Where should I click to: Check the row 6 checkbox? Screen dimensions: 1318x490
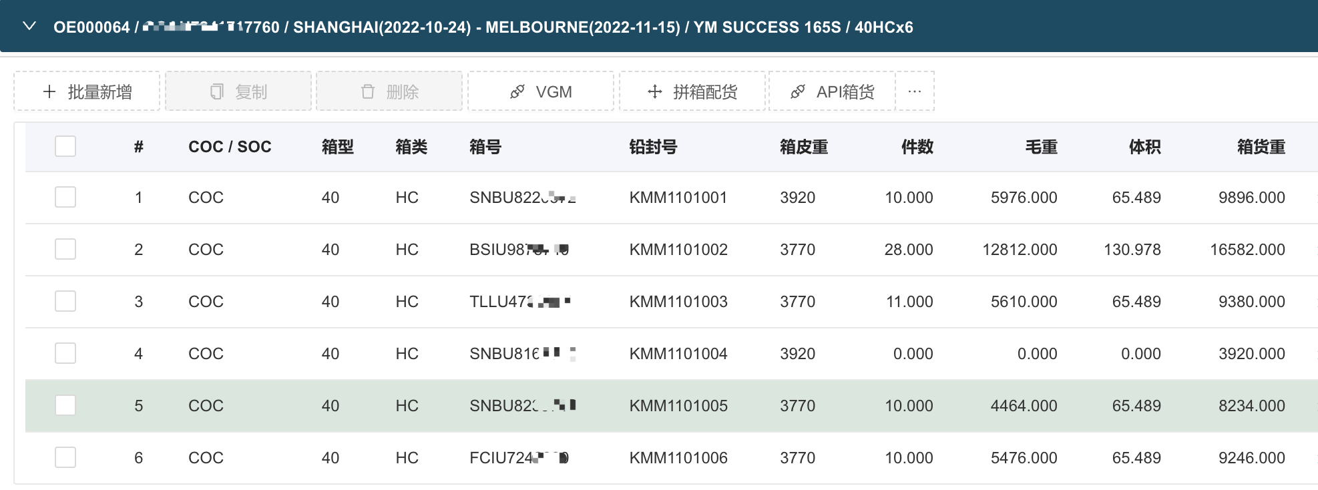coord(65,457)
